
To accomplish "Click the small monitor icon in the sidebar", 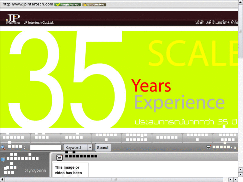I will point(3,160).
